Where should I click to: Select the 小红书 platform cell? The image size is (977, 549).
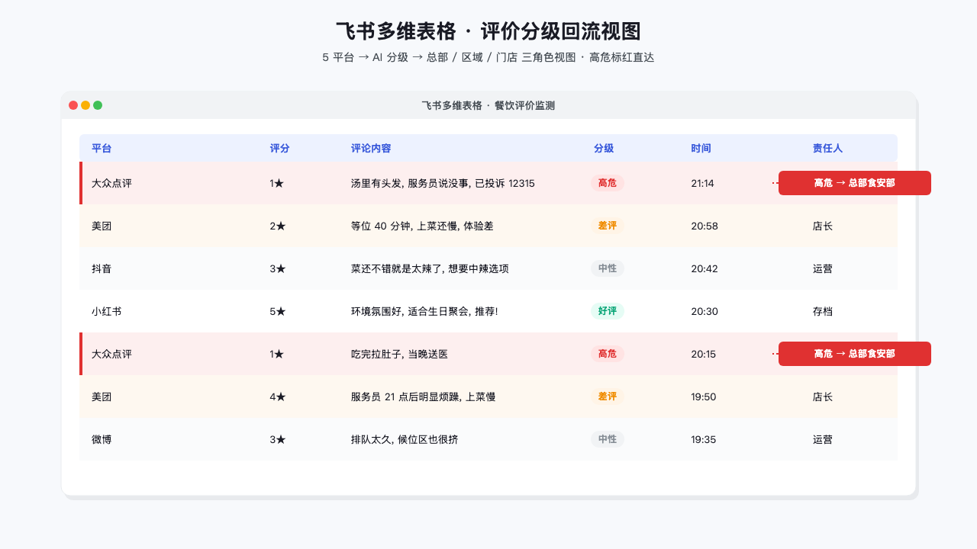tap(106, 311)
